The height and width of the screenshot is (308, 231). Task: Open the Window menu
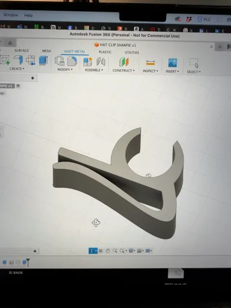(11, 15)
